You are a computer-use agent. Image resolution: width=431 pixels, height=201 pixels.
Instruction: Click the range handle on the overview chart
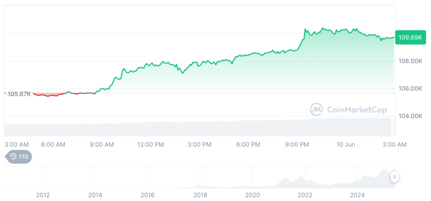[x=395, y=177]
